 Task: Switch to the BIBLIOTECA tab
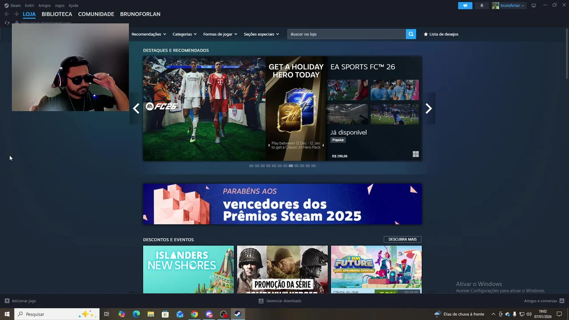tap(57, 14)
